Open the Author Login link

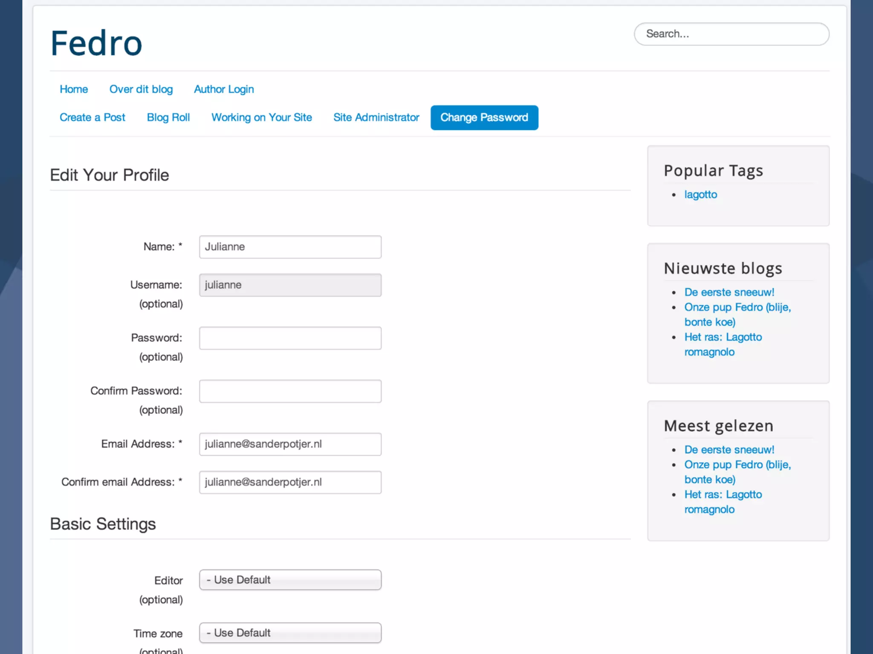224,89
